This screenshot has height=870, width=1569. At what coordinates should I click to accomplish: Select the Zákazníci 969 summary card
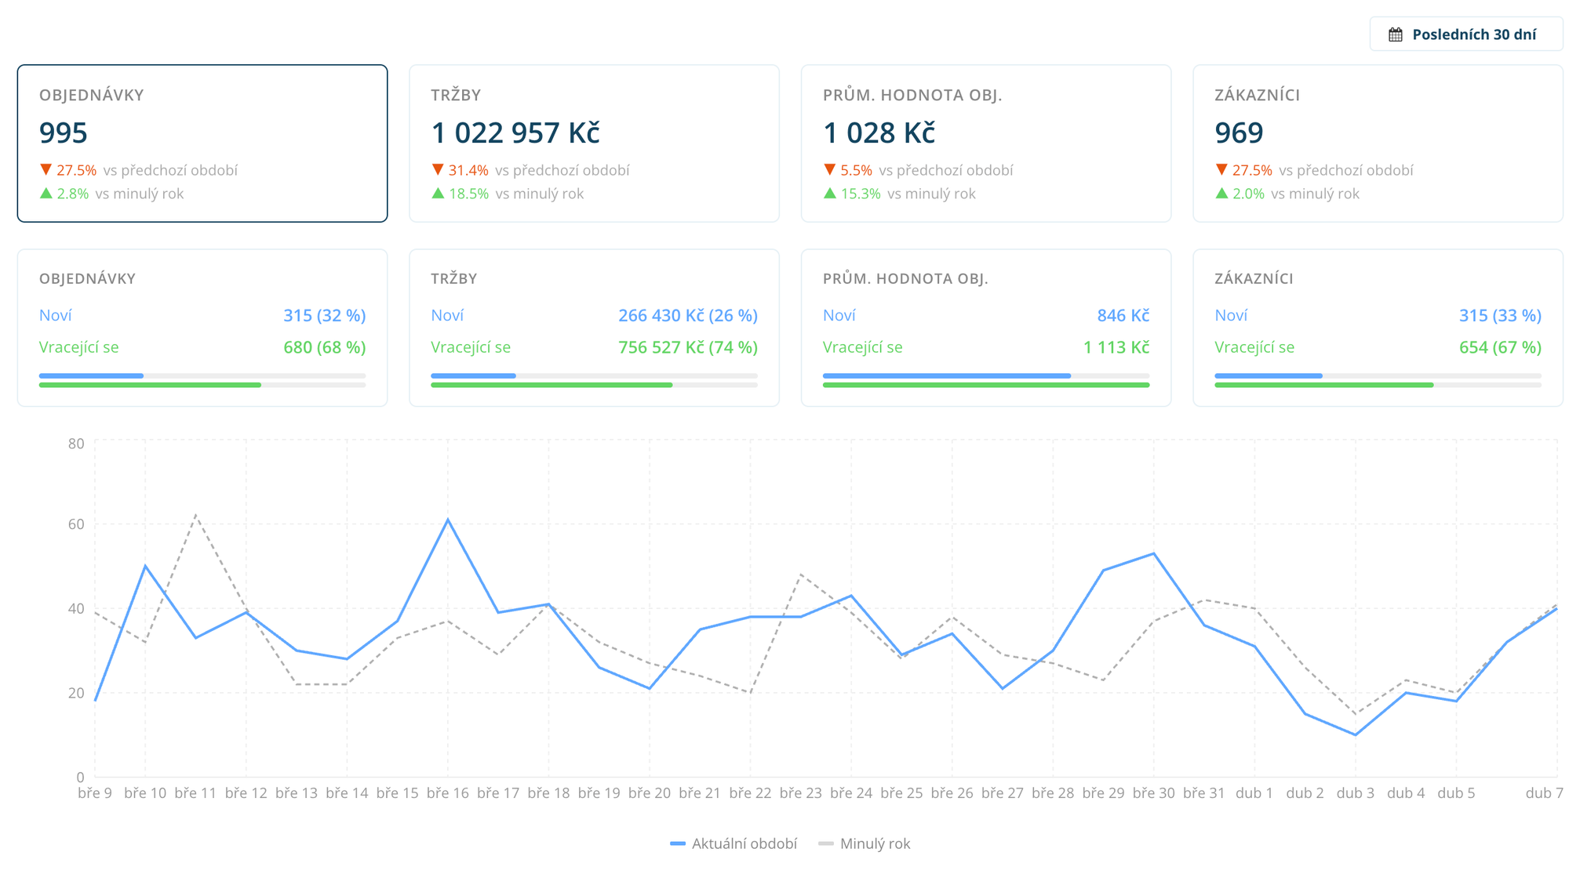point(1378,143)
